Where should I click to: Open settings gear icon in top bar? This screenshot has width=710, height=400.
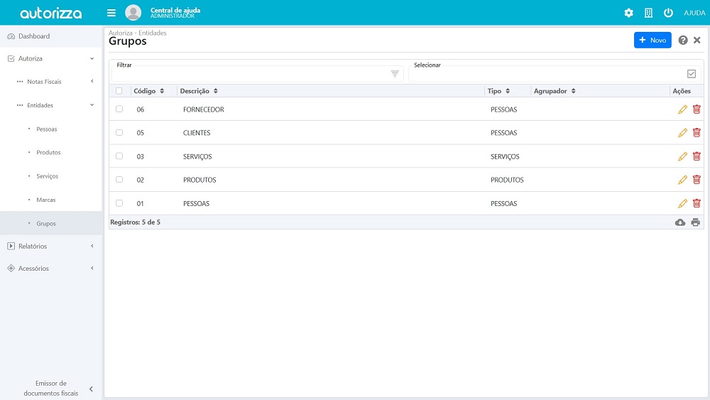click(x=628, y=13)
